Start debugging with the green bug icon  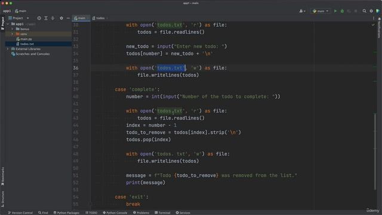(x=342, y=11)
